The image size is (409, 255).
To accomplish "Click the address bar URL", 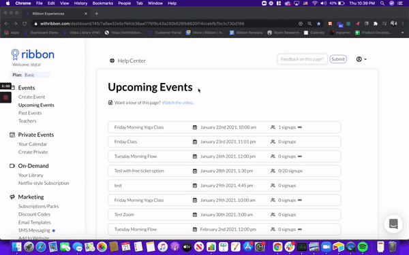I will point(142,24).
